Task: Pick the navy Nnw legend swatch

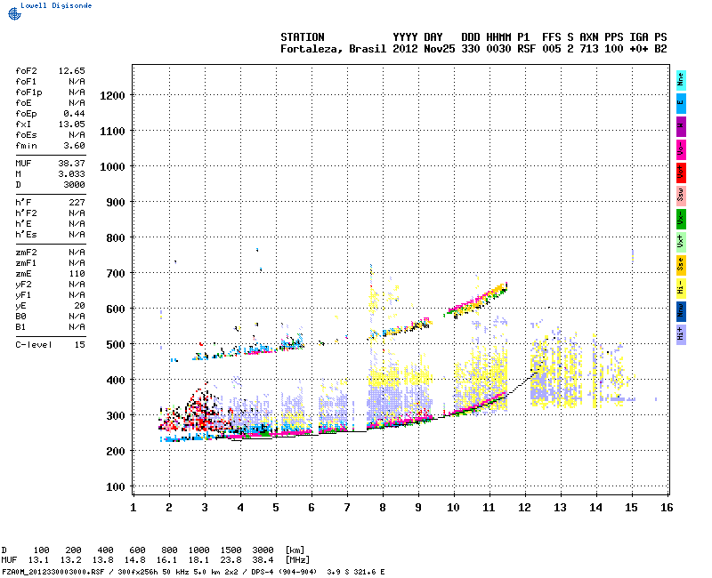Action: coord(681,312)
